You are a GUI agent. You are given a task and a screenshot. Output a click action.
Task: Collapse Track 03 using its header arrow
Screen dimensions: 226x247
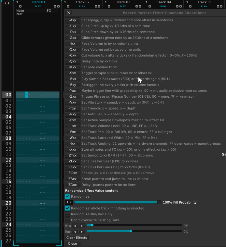(x=106, y=2)
